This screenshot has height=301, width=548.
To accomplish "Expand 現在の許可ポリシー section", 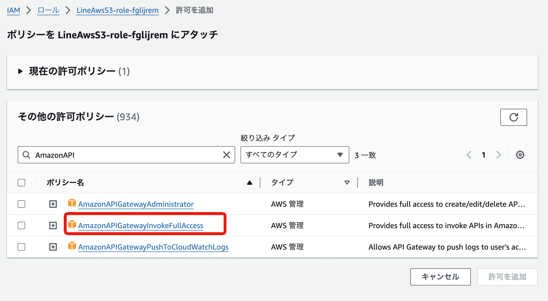I will 20,71.
